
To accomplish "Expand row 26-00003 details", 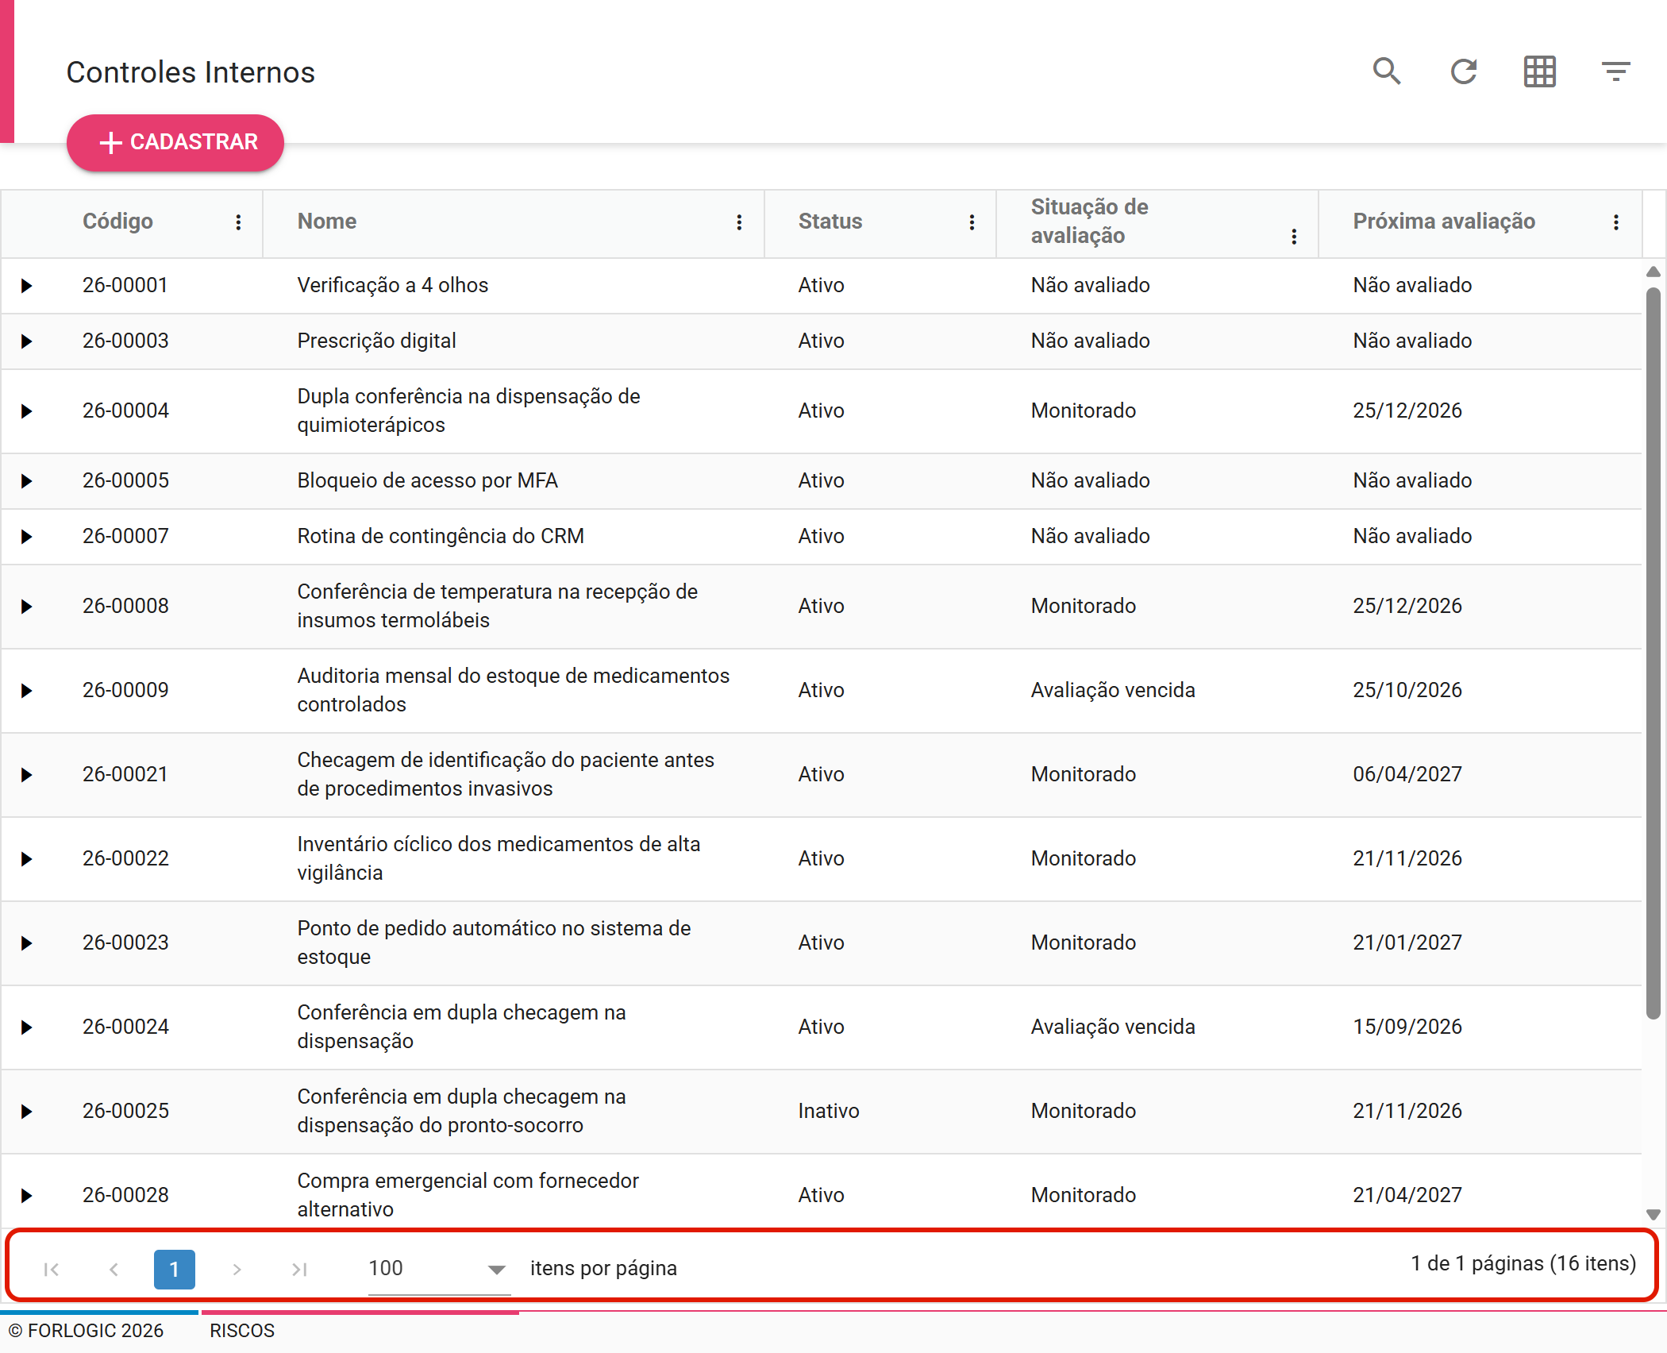I will pyautogui.click(x=26, y=341).
